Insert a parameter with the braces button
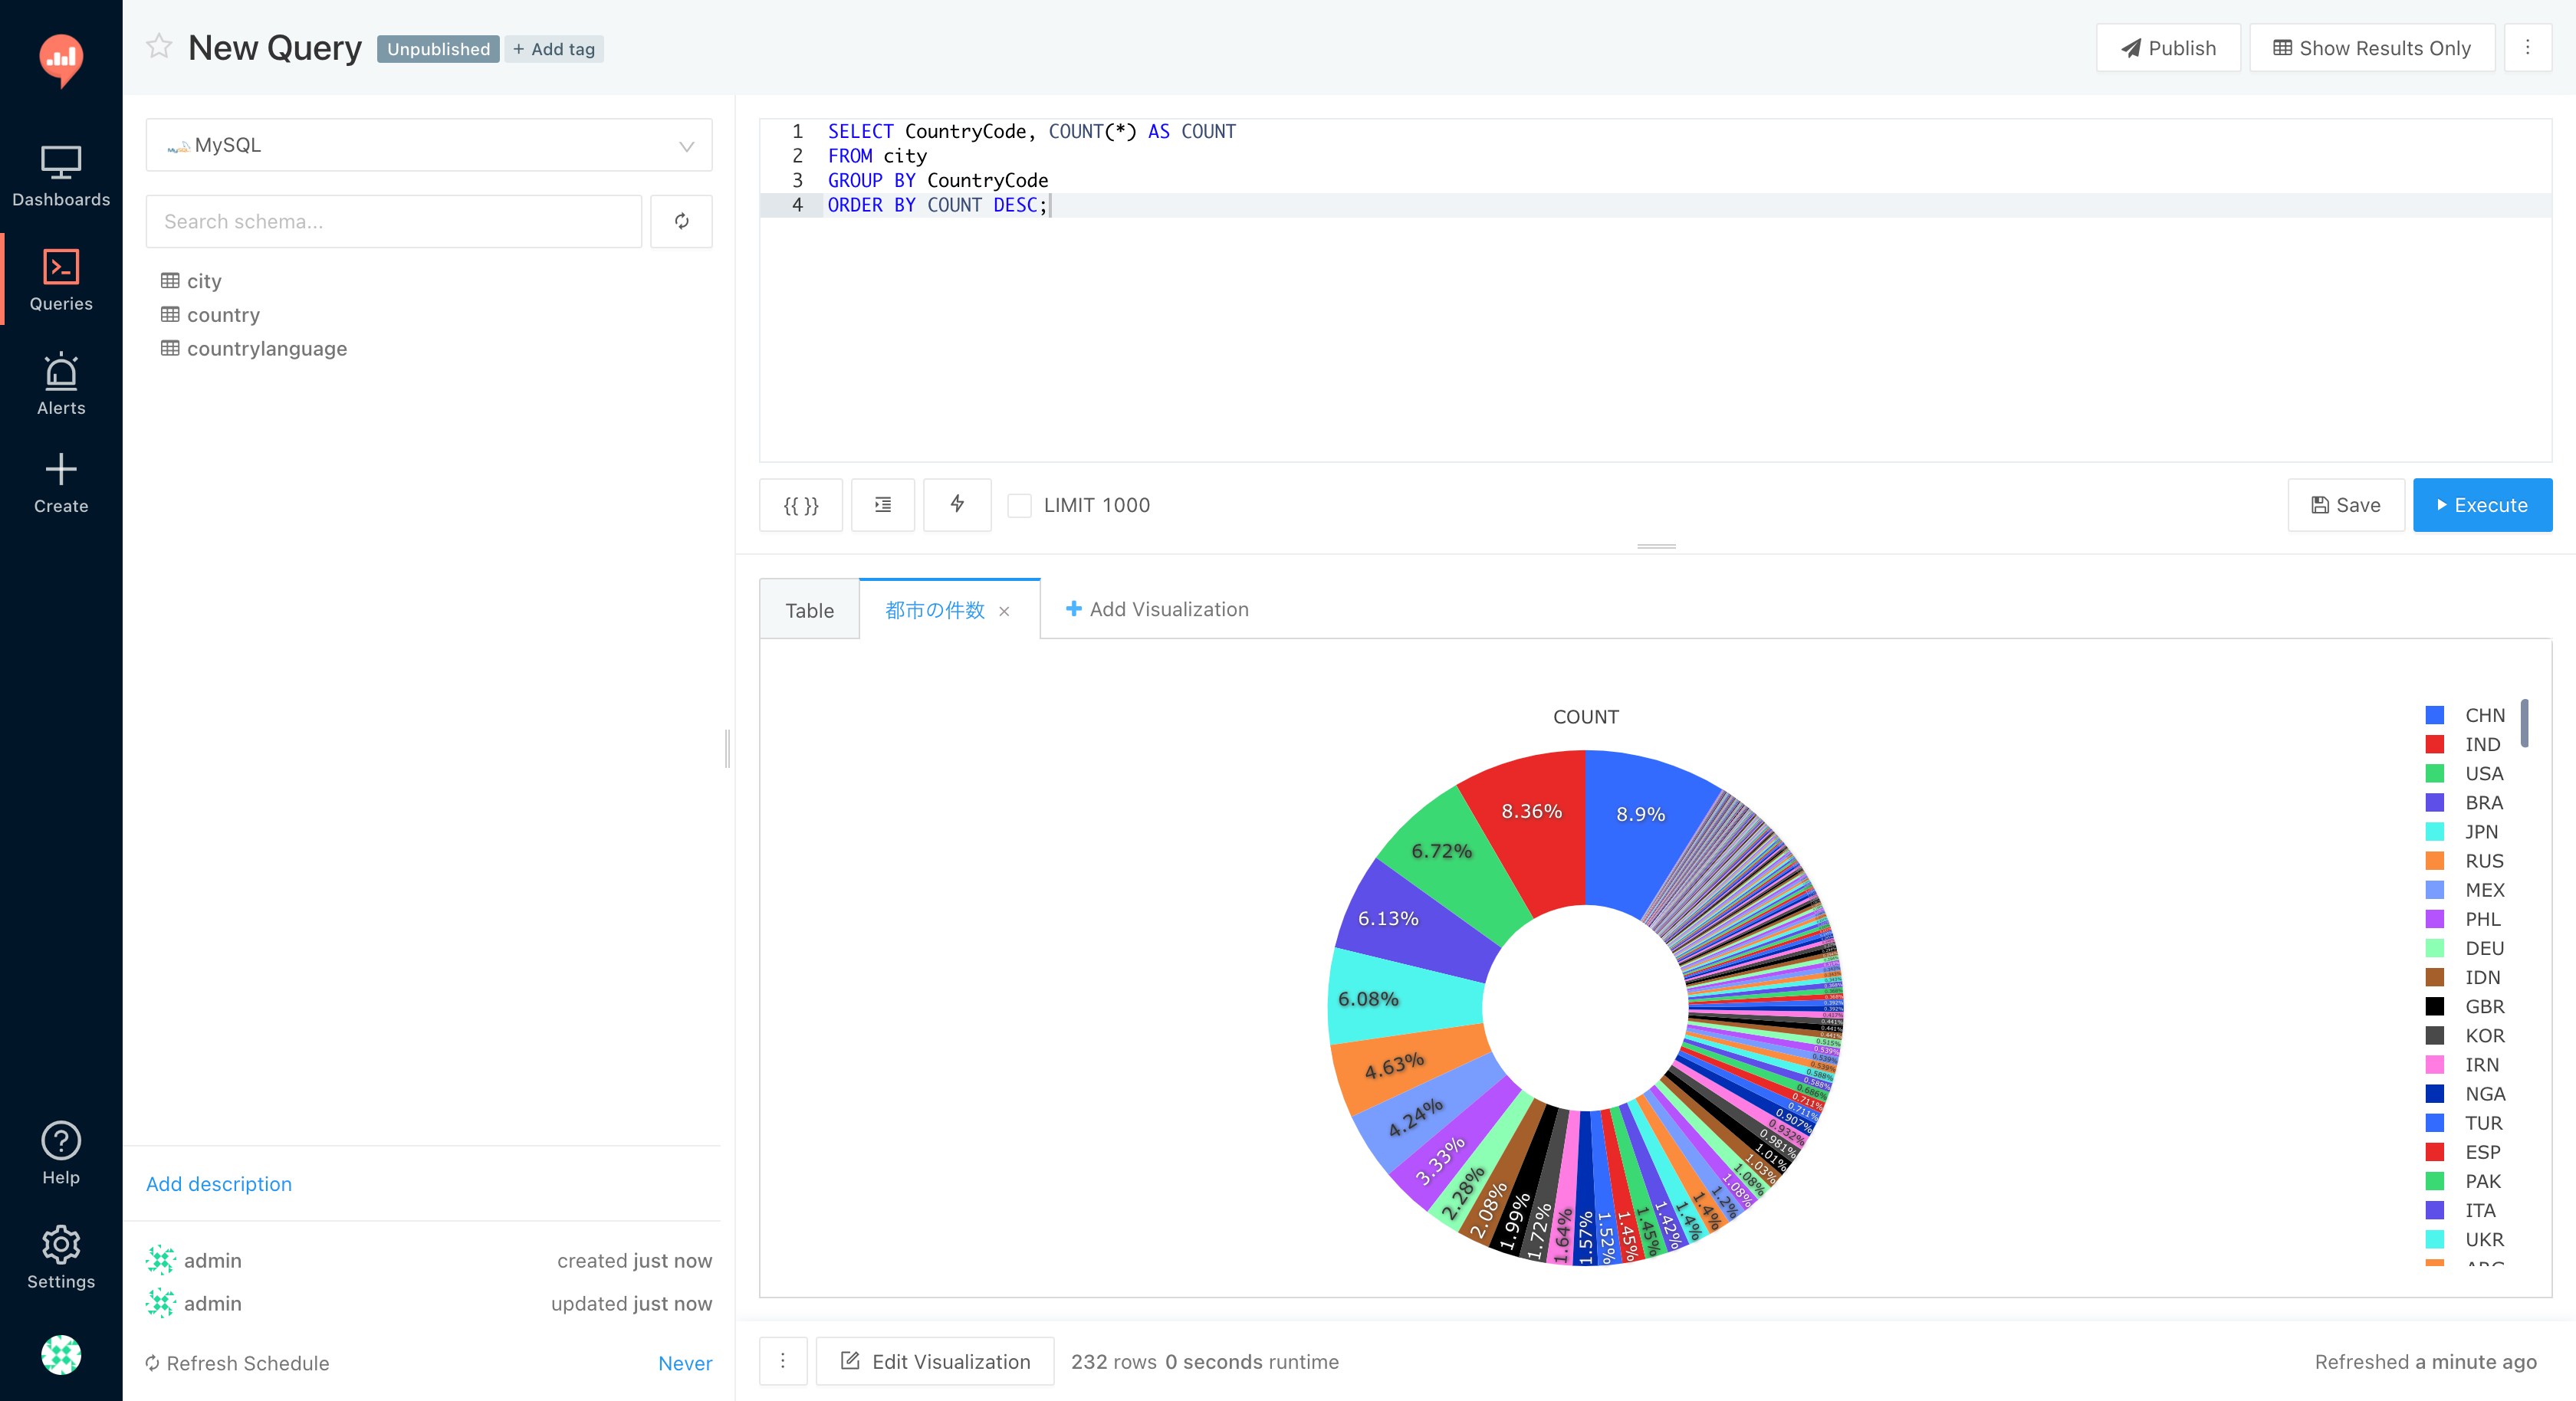 (800, 505)
